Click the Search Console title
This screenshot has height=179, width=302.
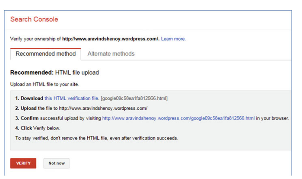34,19
